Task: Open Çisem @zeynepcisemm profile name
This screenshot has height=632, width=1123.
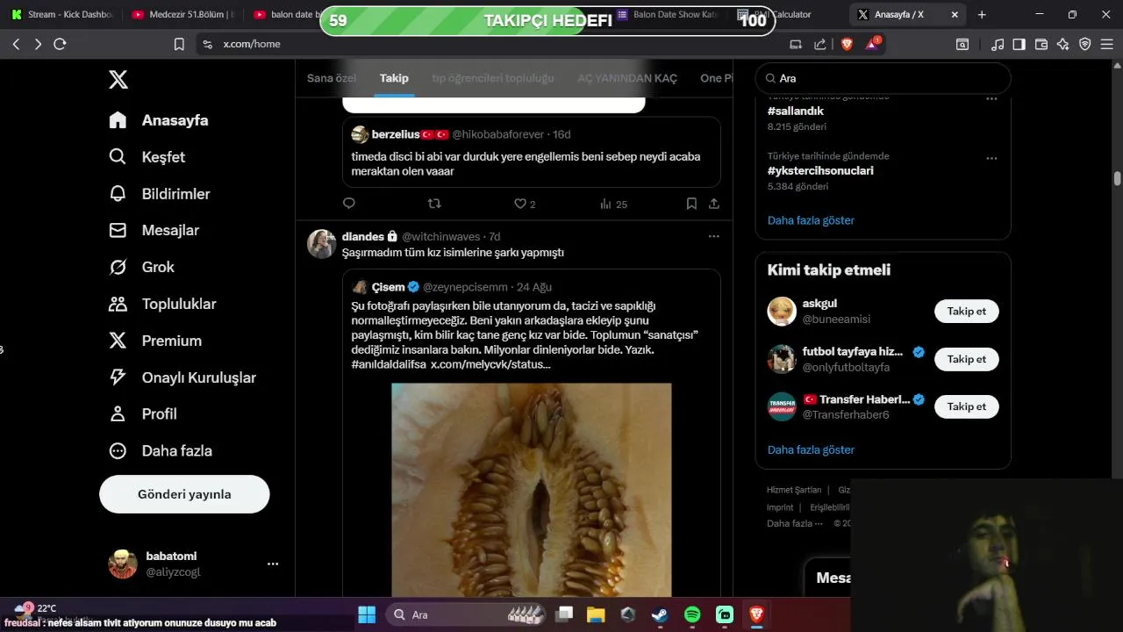Action: [389, 287]
